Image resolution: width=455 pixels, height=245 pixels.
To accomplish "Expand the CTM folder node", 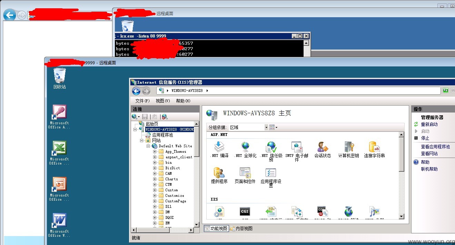I will pyautogui.click(x=155, y=184).
